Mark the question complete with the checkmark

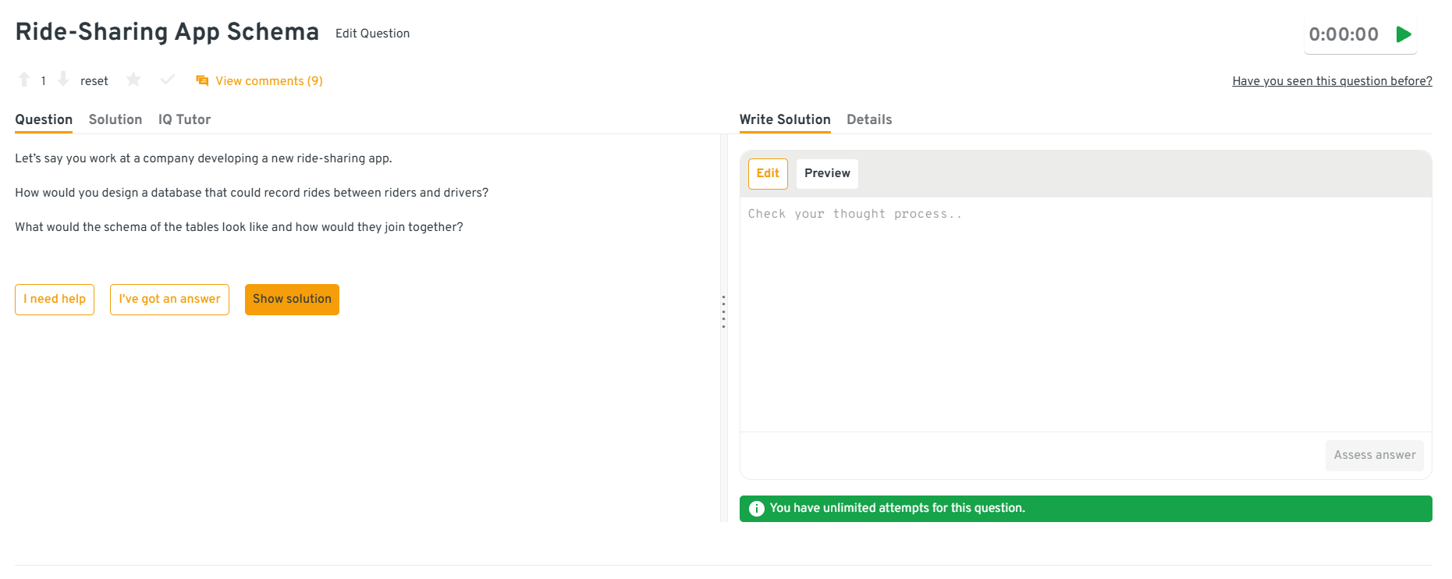click(x=167, y=80)
